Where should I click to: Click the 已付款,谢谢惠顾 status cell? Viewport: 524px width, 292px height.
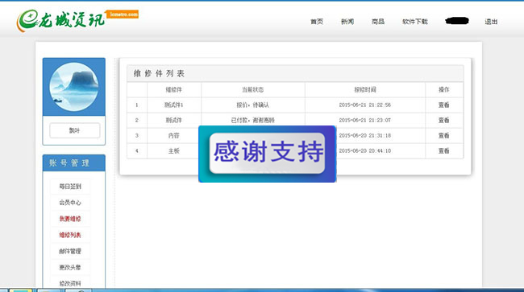point(252,121)
